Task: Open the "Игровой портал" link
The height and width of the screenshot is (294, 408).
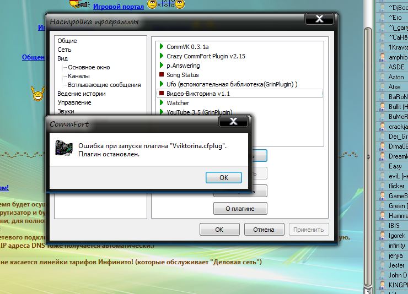Action: pos(119,7)
